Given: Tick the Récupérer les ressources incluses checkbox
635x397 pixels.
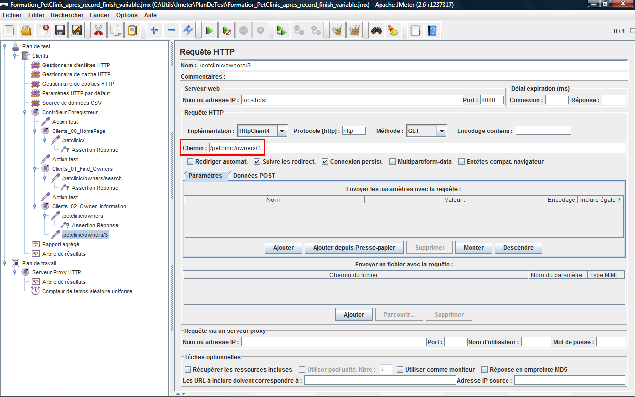Looking at the screenshot, I should [188, 370].
